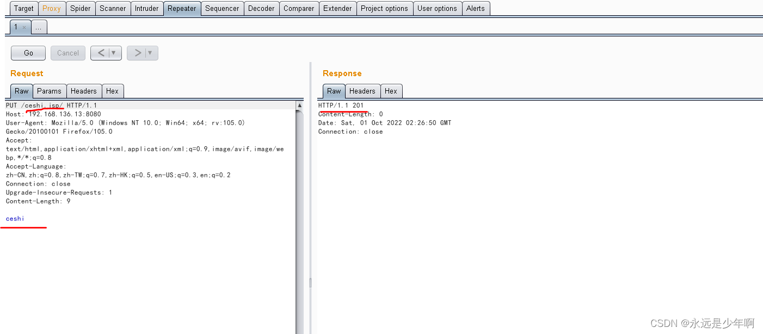The height and width of the screenshot is (334, 763).
Task: Open the Alerts tab
Action: click(475, 8)
